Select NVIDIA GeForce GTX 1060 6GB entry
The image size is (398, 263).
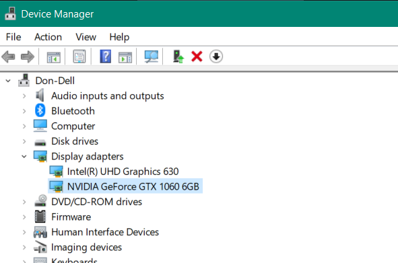click(133, 187)
